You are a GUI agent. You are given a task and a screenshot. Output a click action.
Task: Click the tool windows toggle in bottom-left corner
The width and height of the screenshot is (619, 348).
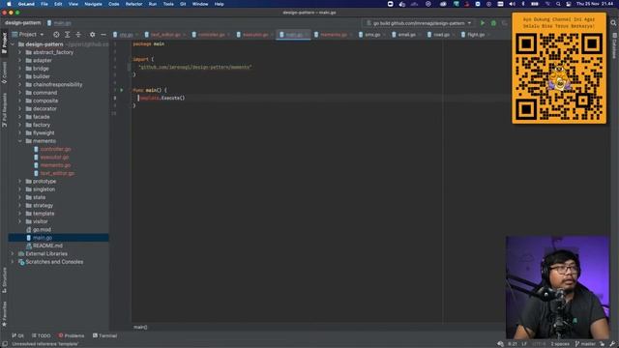(x=4, y=344)
